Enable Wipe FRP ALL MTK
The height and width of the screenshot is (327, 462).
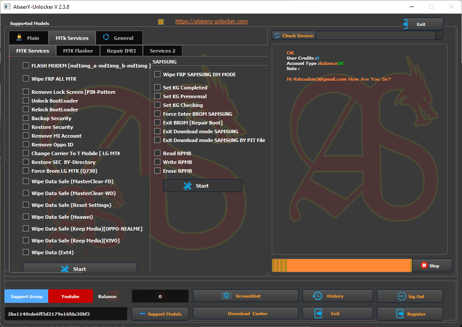pos(25,78)
